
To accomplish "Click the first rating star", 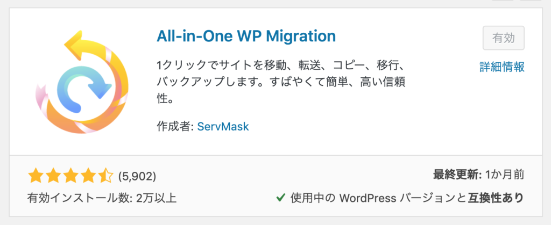I will pyautogui.click(x=35, y=176).
